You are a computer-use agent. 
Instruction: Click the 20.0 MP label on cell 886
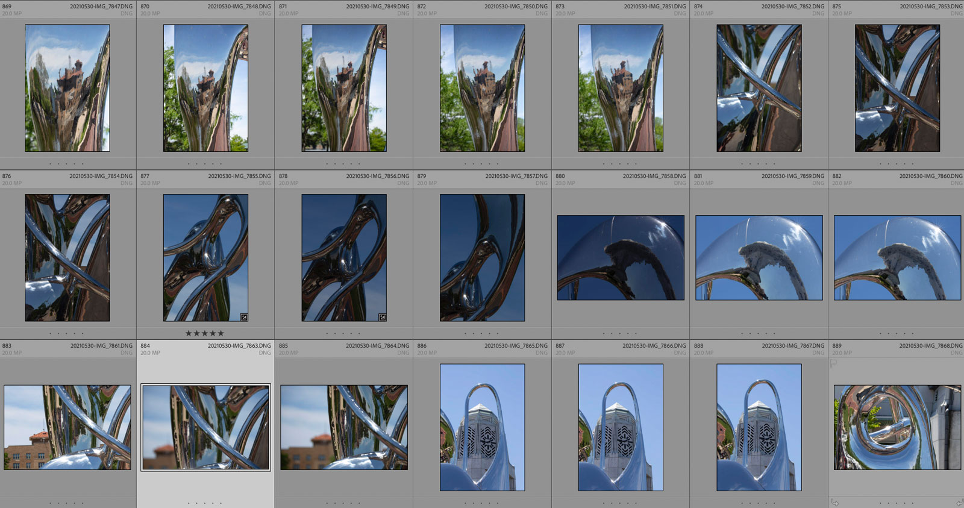pyautogui.click(x=427, y=353)
